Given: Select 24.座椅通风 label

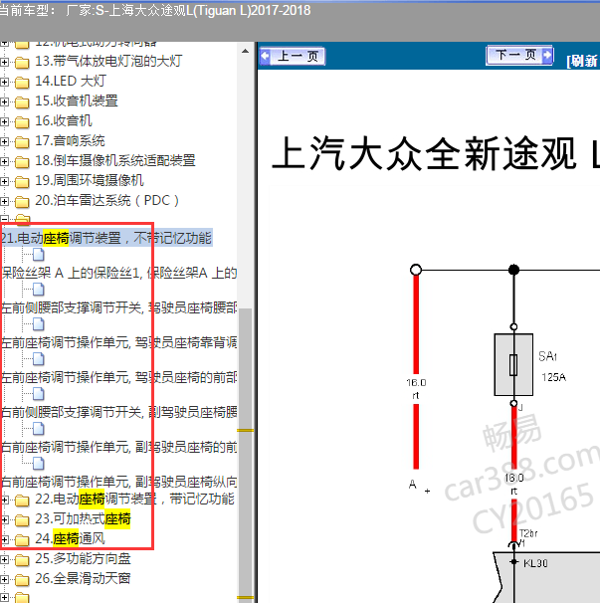Looking at the screenshot, I should [70, 538].
